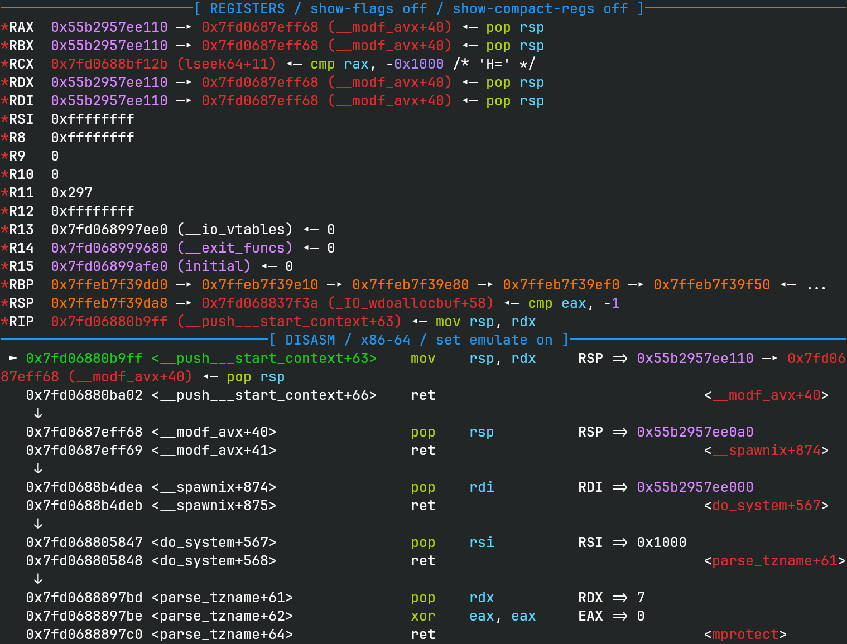The image size is (847, 644).
Task: Select the REGISTERS section header title
Action: tap(247, 9)
